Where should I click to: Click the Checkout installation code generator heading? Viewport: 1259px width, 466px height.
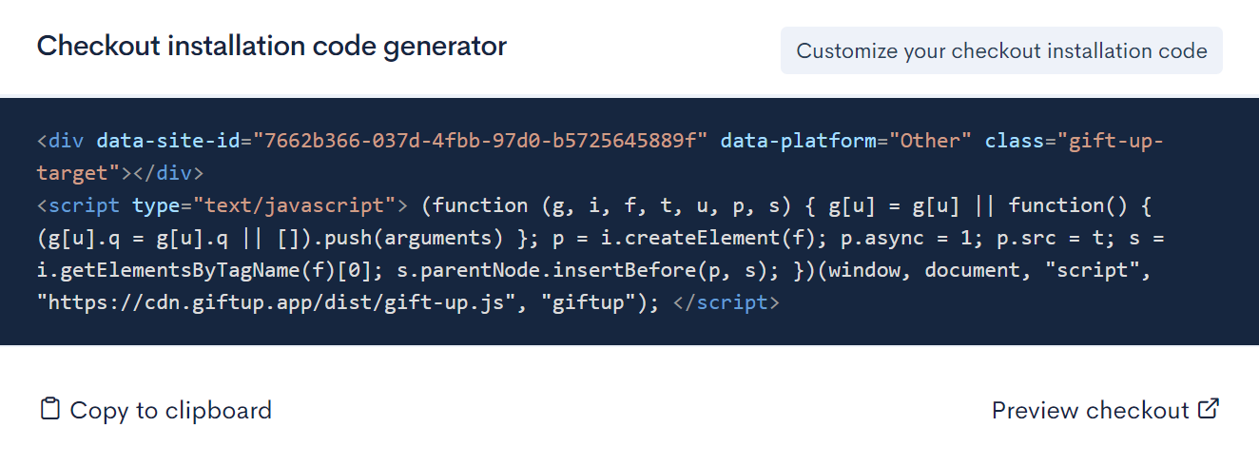[x=272, y=46]
